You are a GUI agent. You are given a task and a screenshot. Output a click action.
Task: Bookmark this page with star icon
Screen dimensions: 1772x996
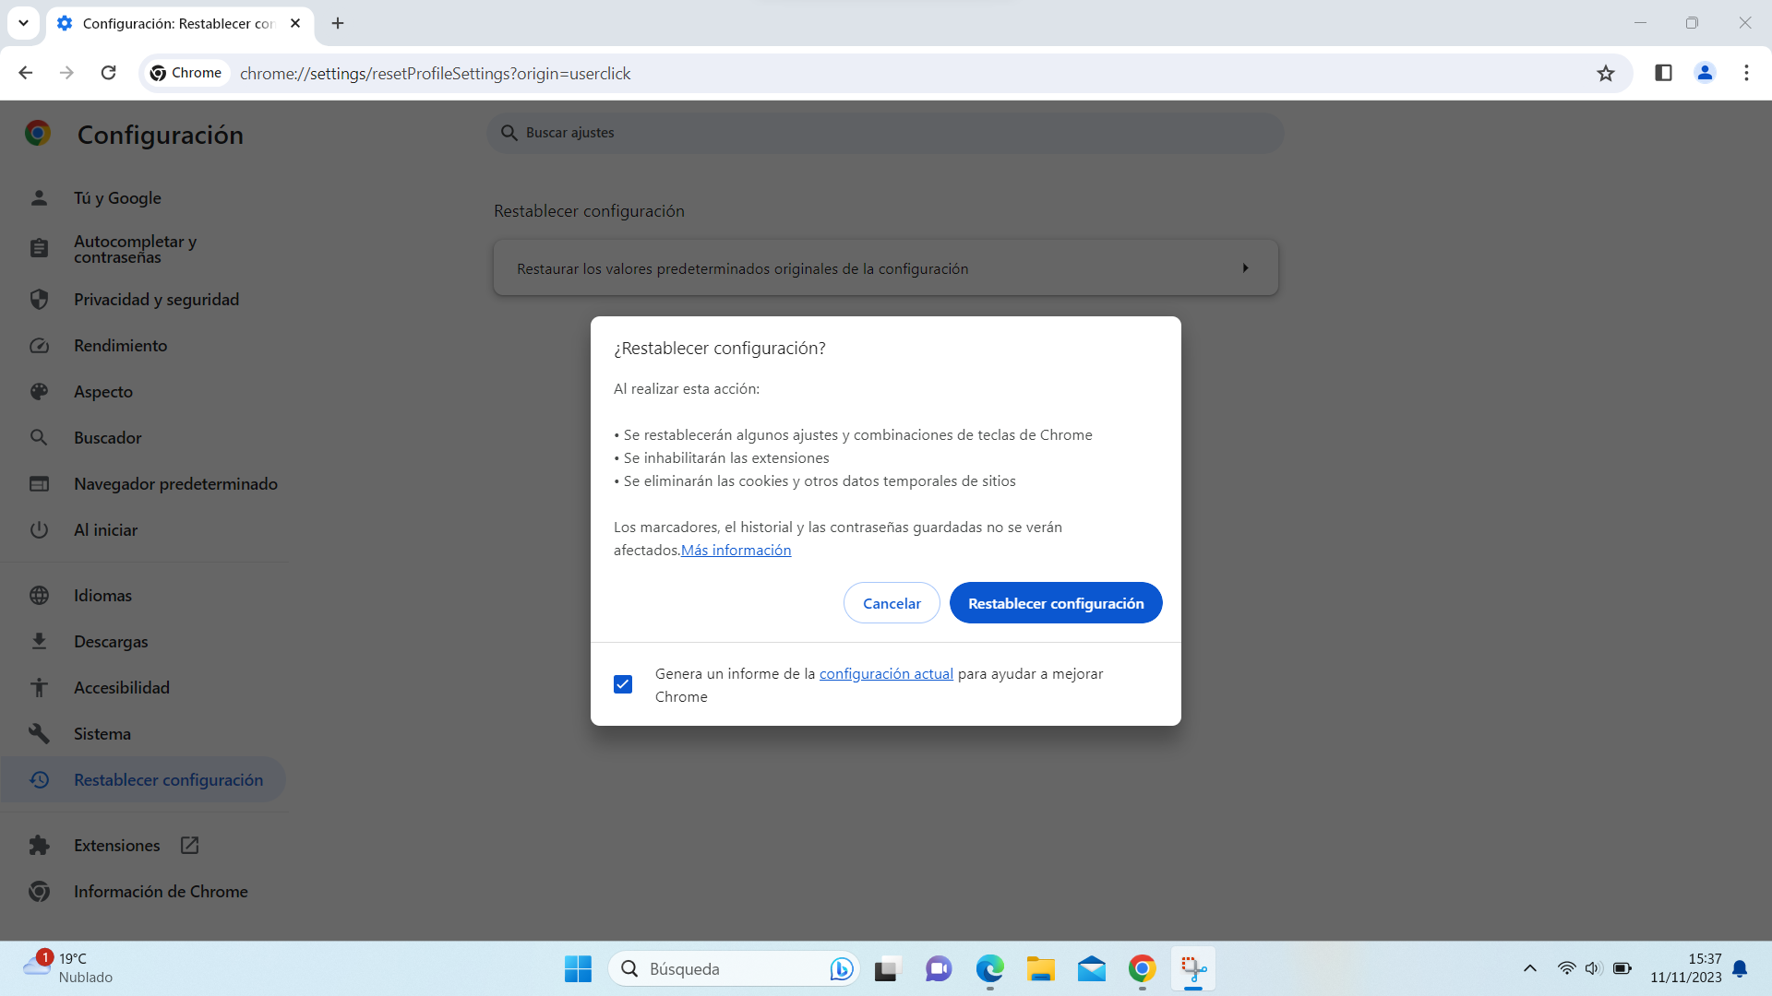click(1606, 73)
